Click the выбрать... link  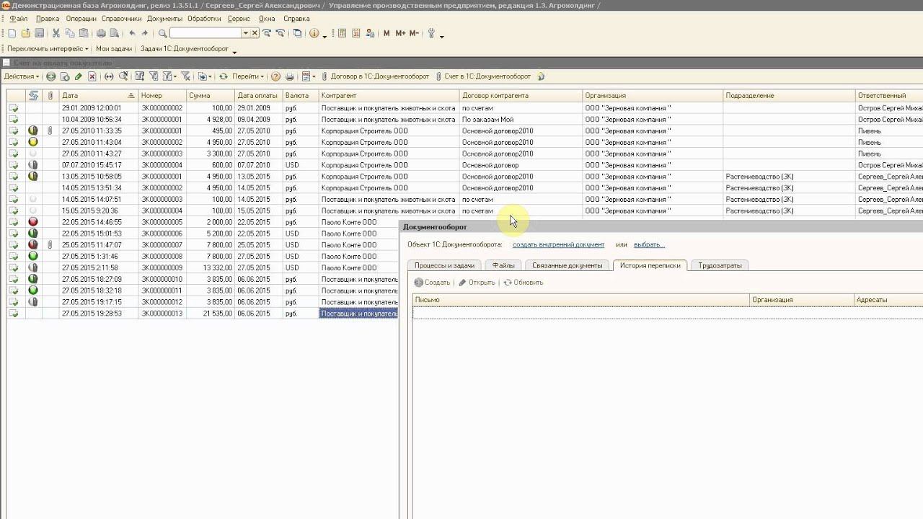coord(649,245)
